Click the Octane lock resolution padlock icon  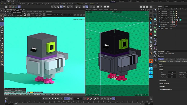coord(25,15)
